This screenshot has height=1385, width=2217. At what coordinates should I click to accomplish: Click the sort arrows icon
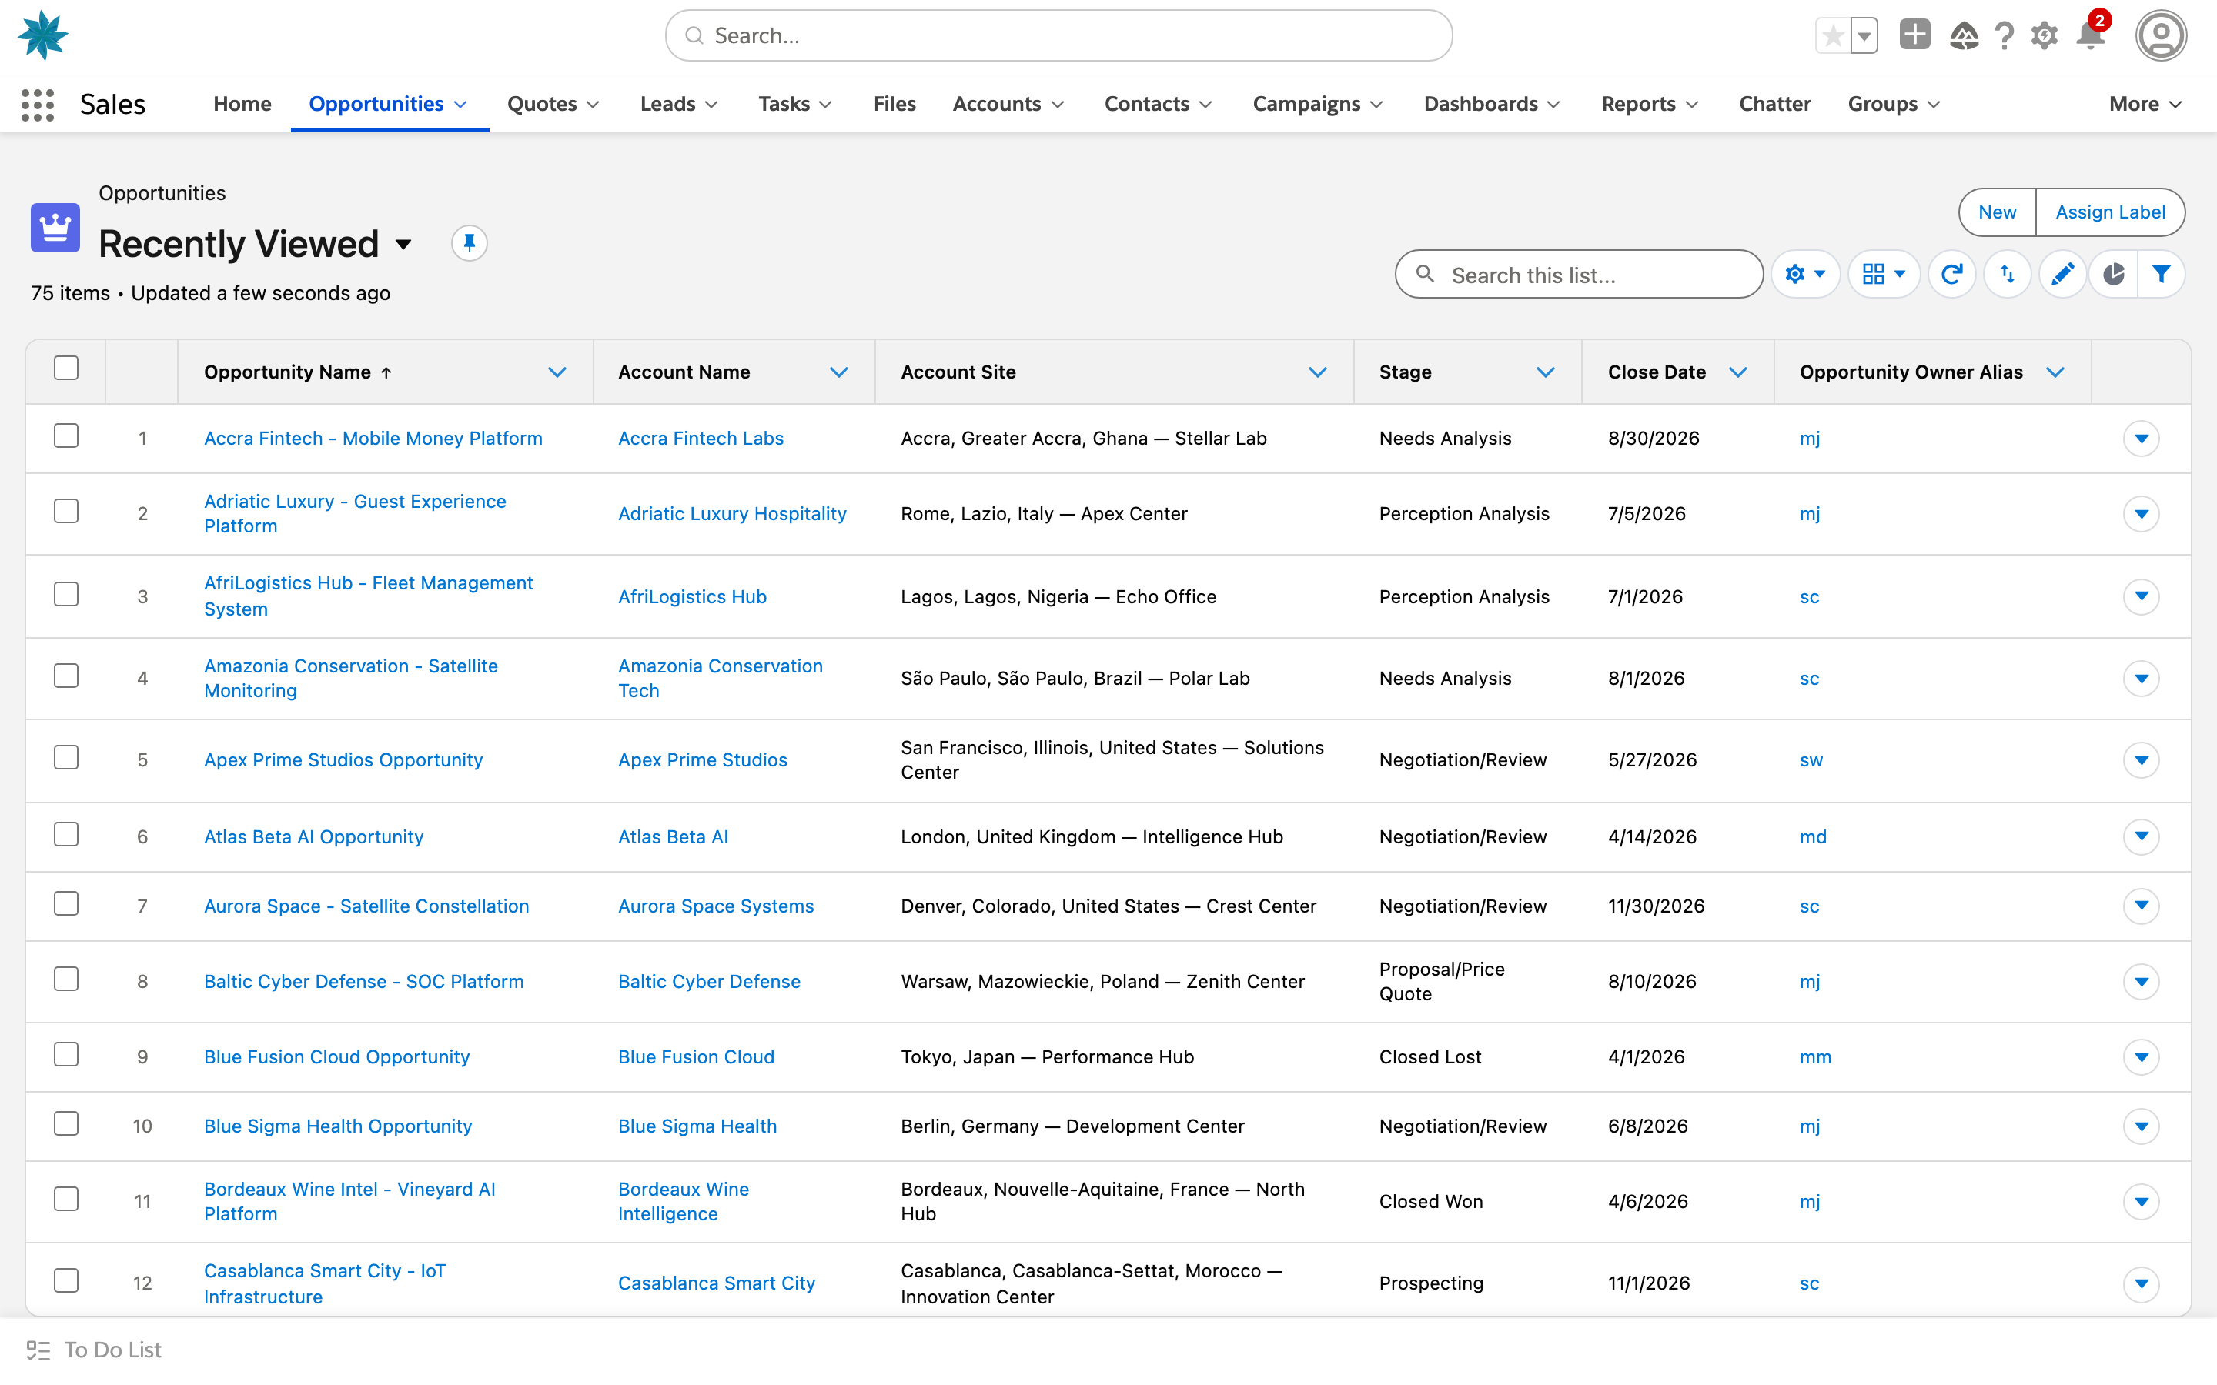click(x=2007, y=274)
